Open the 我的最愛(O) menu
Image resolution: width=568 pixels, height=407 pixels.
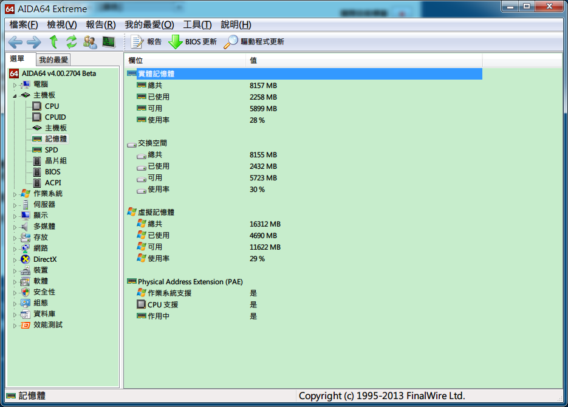click(149, 25)
